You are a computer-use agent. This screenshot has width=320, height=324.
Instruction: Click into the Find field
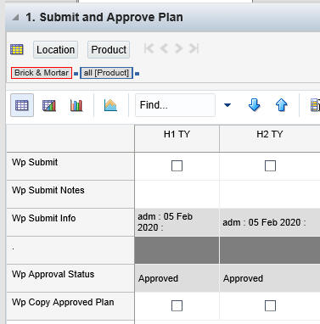175,105
